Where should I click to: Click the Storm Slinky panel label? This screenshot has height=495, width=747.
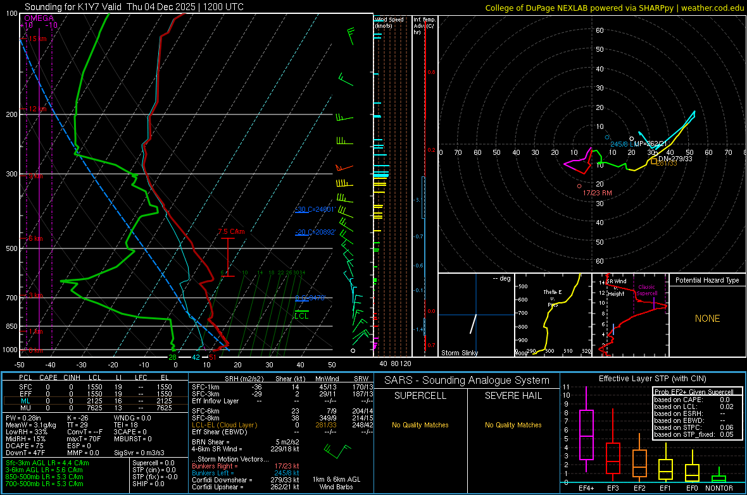[459, 353]
